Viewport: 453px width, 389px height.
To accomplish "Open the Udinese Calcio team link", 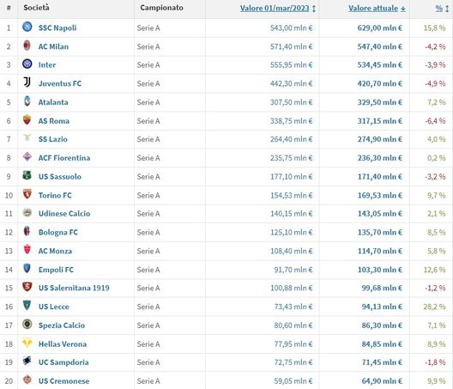I will coord(64,214).
